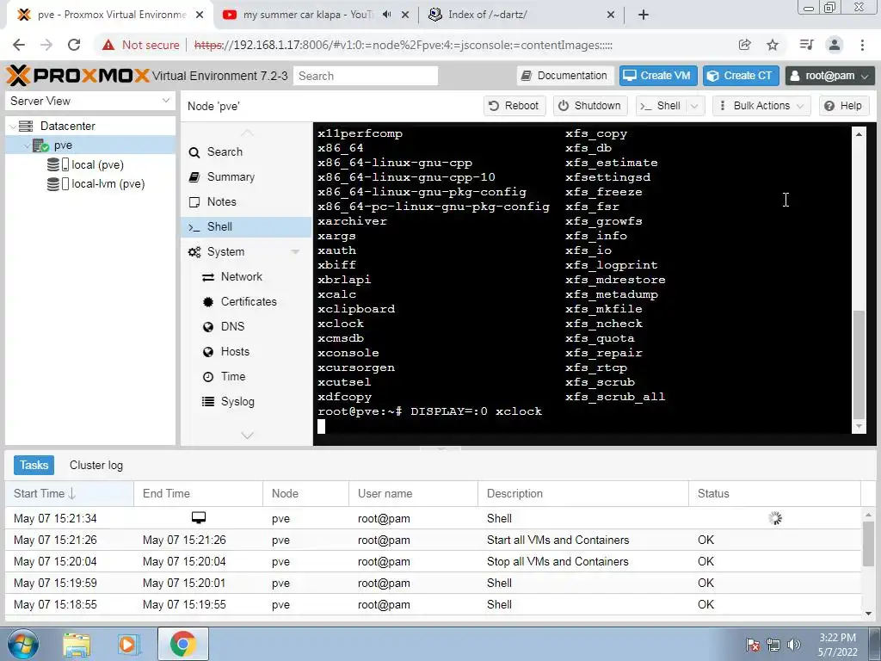The height and width of the screenshot is (661, 881).
Task: Open Windows Start menu
Action: [23, 644]
